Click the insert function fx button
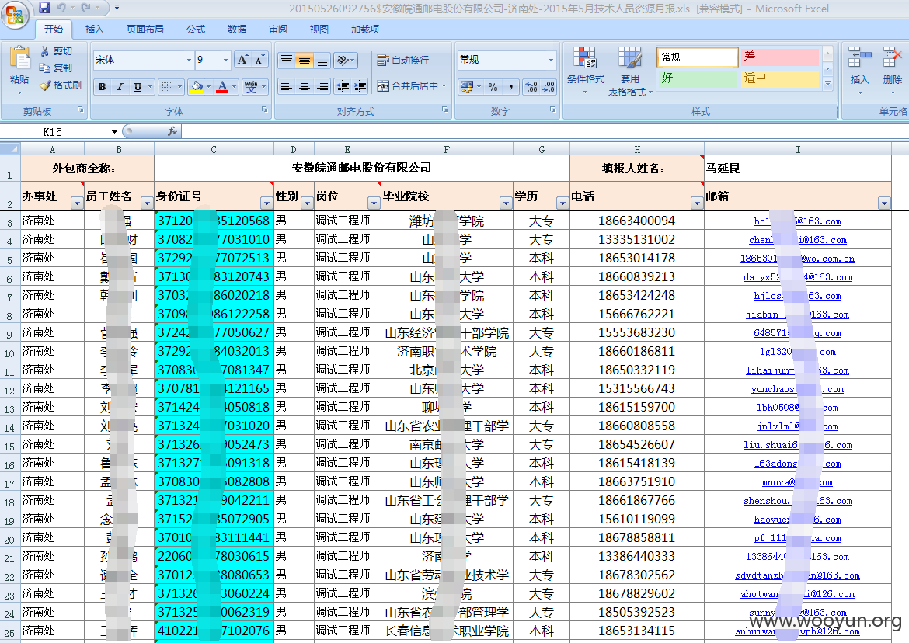Viewport: 909px width, 643px height. (x=172, y=131)
